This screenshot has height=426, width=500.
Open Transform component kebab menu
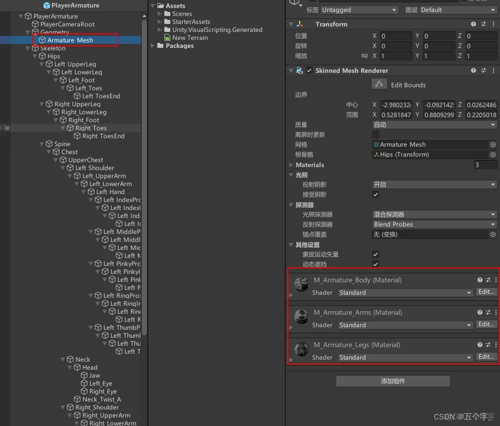coord(494,24)
